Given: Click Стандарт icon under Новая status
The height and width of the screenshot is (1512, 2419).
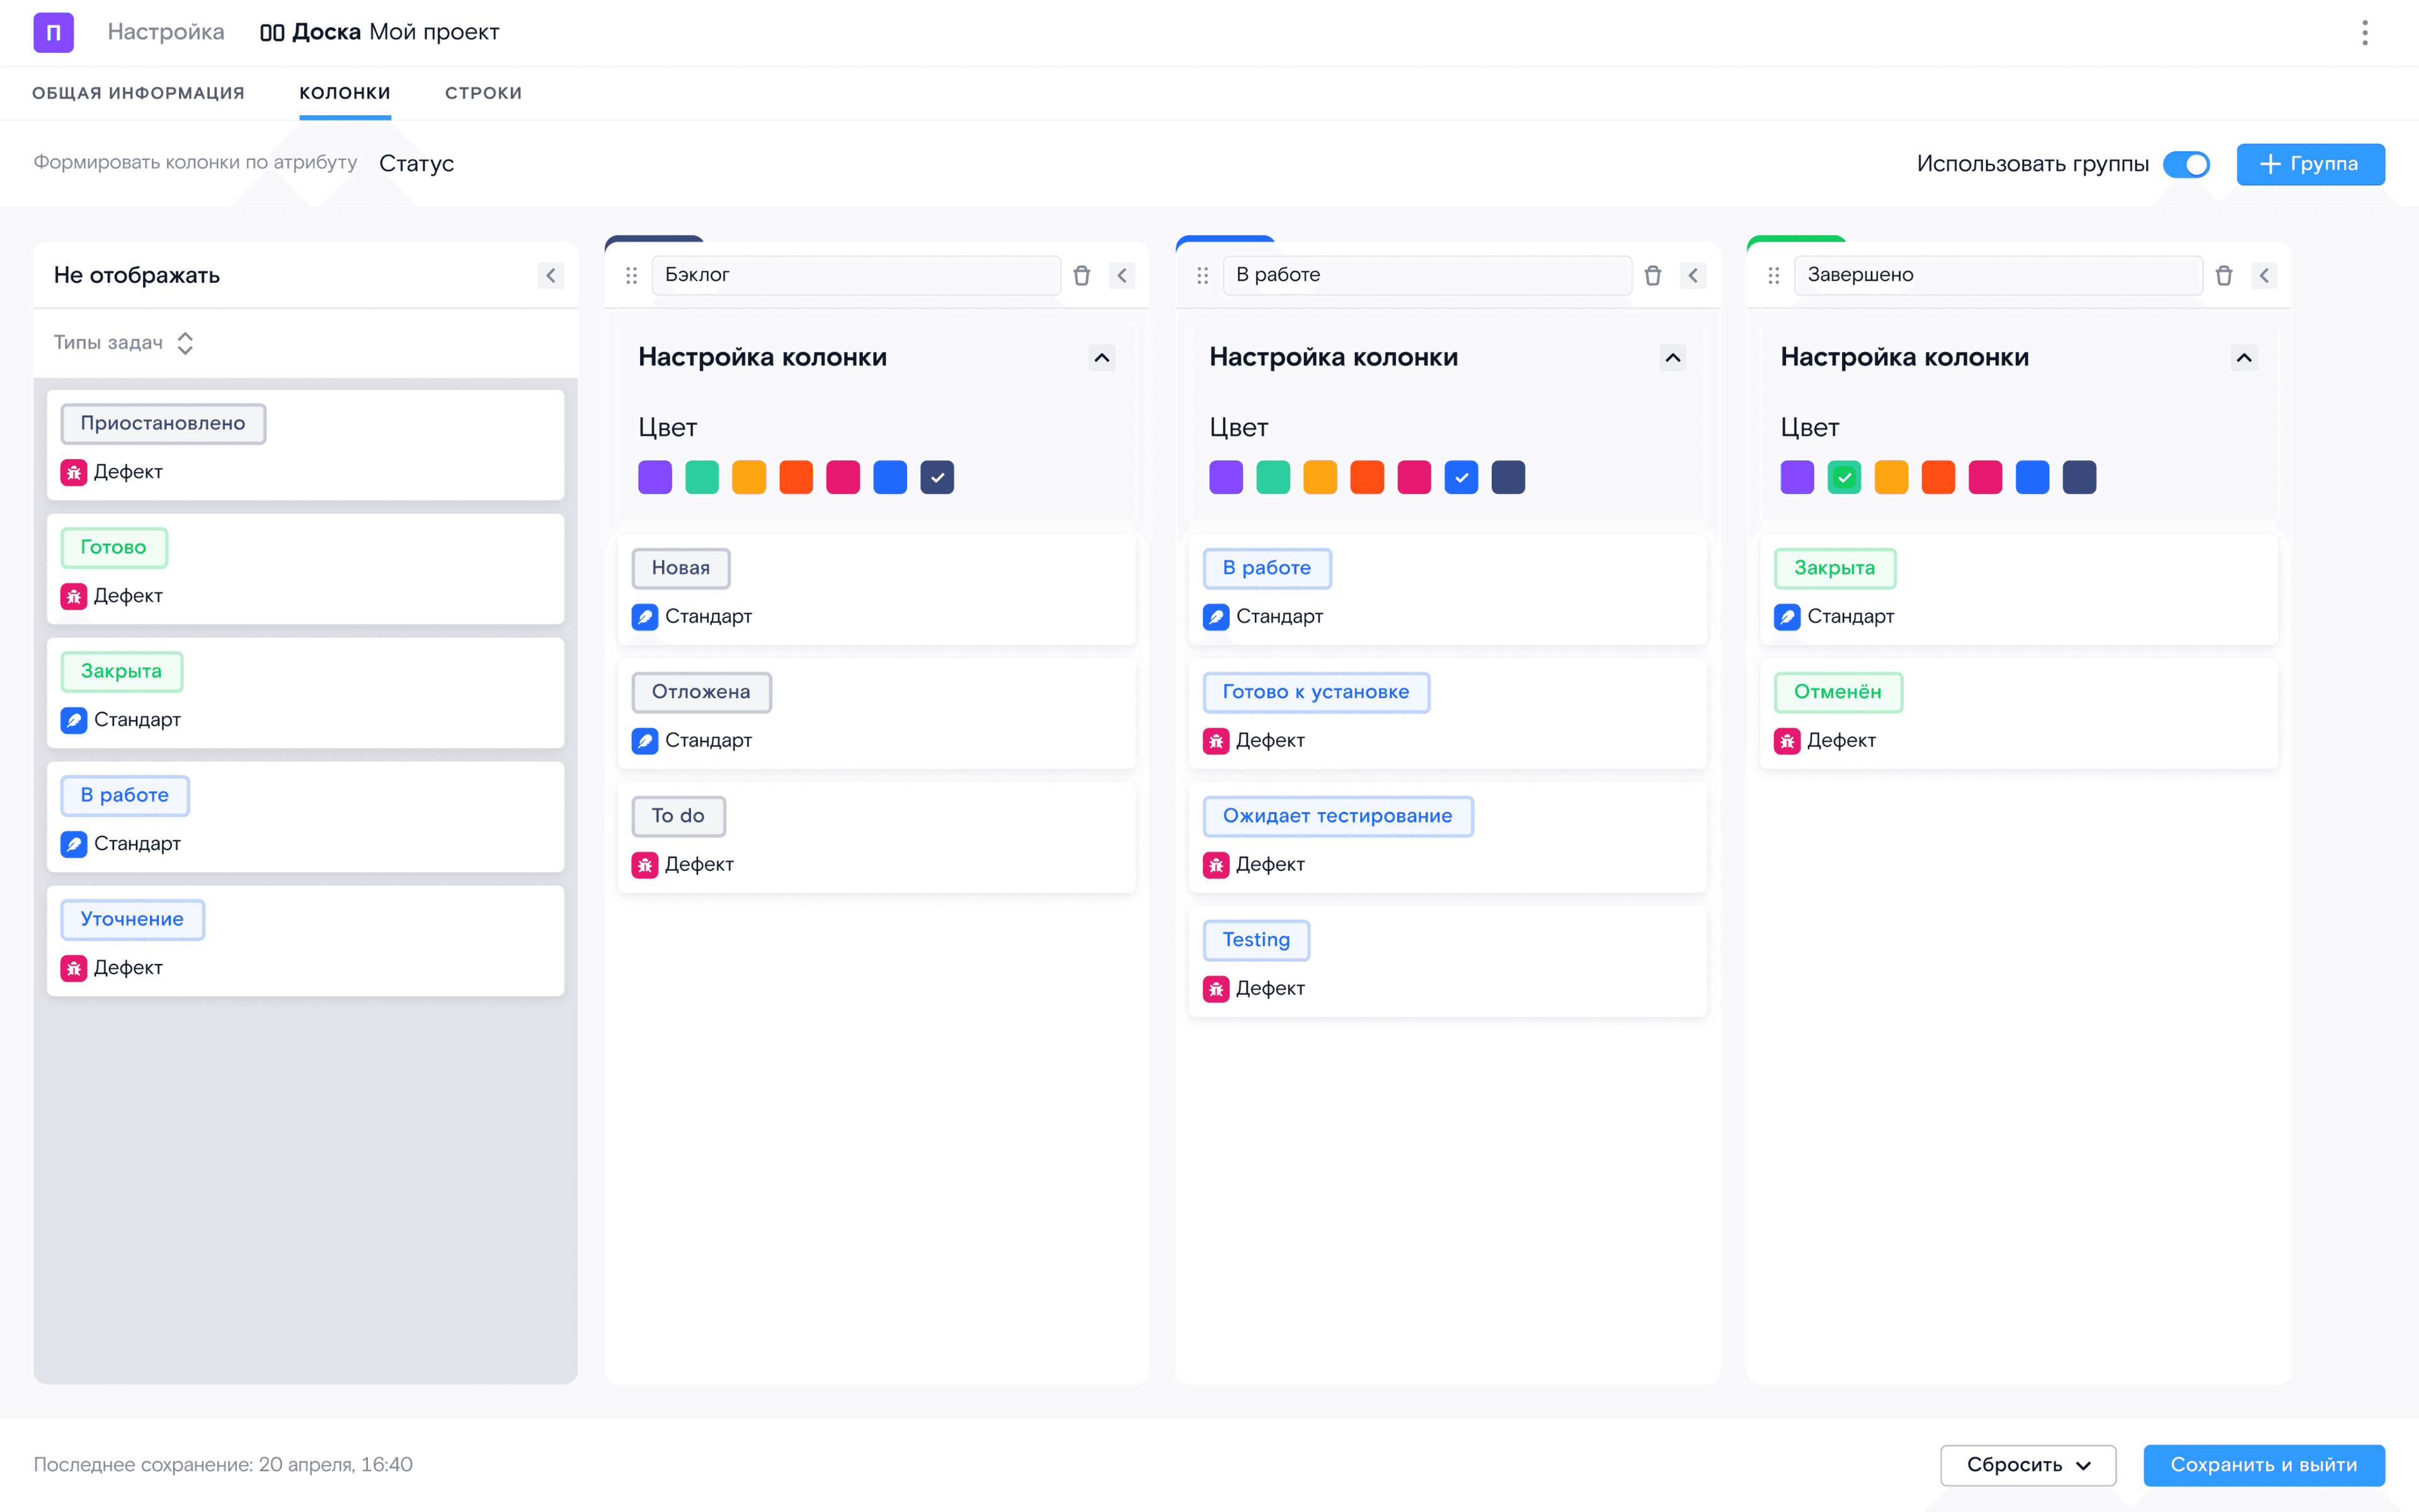Looking at the screenshot, I should (644, 617).
